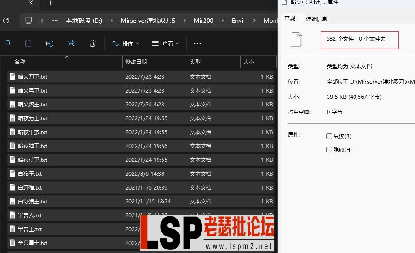415x253 pixels.
Task: Click the file icon of 暗火熔王.txt
Action: (x=13, y=104)
